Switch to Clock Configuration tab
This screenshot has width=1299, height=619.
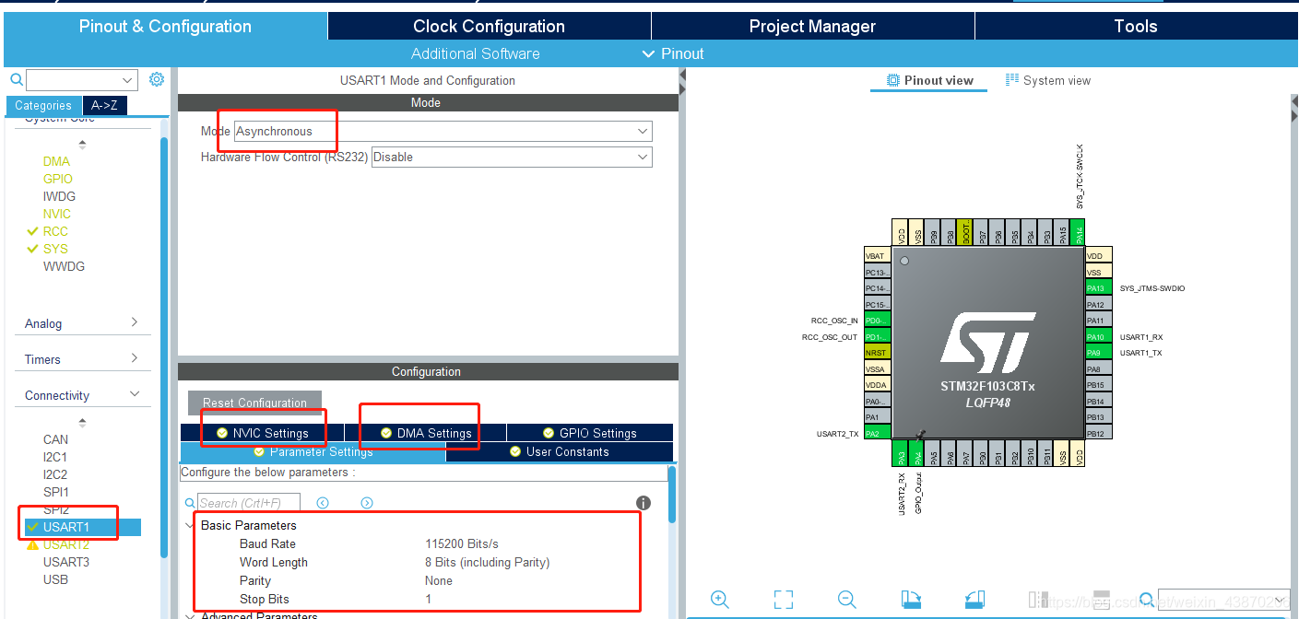(x=489, y=26)
